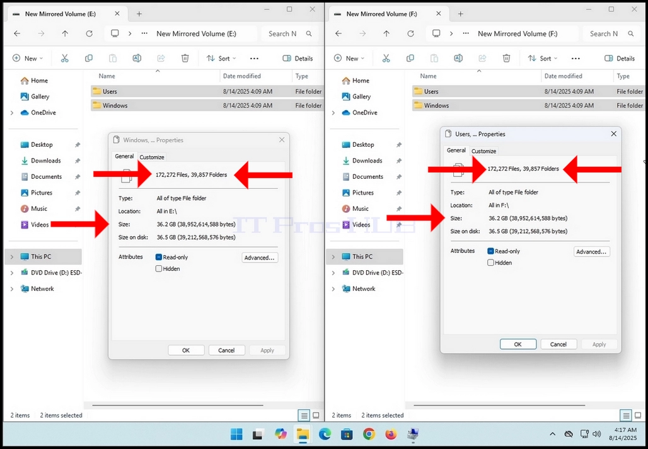648x449 pixels.
Task: Open Sort dropdown in F: window
Action: tap(543, 59)
